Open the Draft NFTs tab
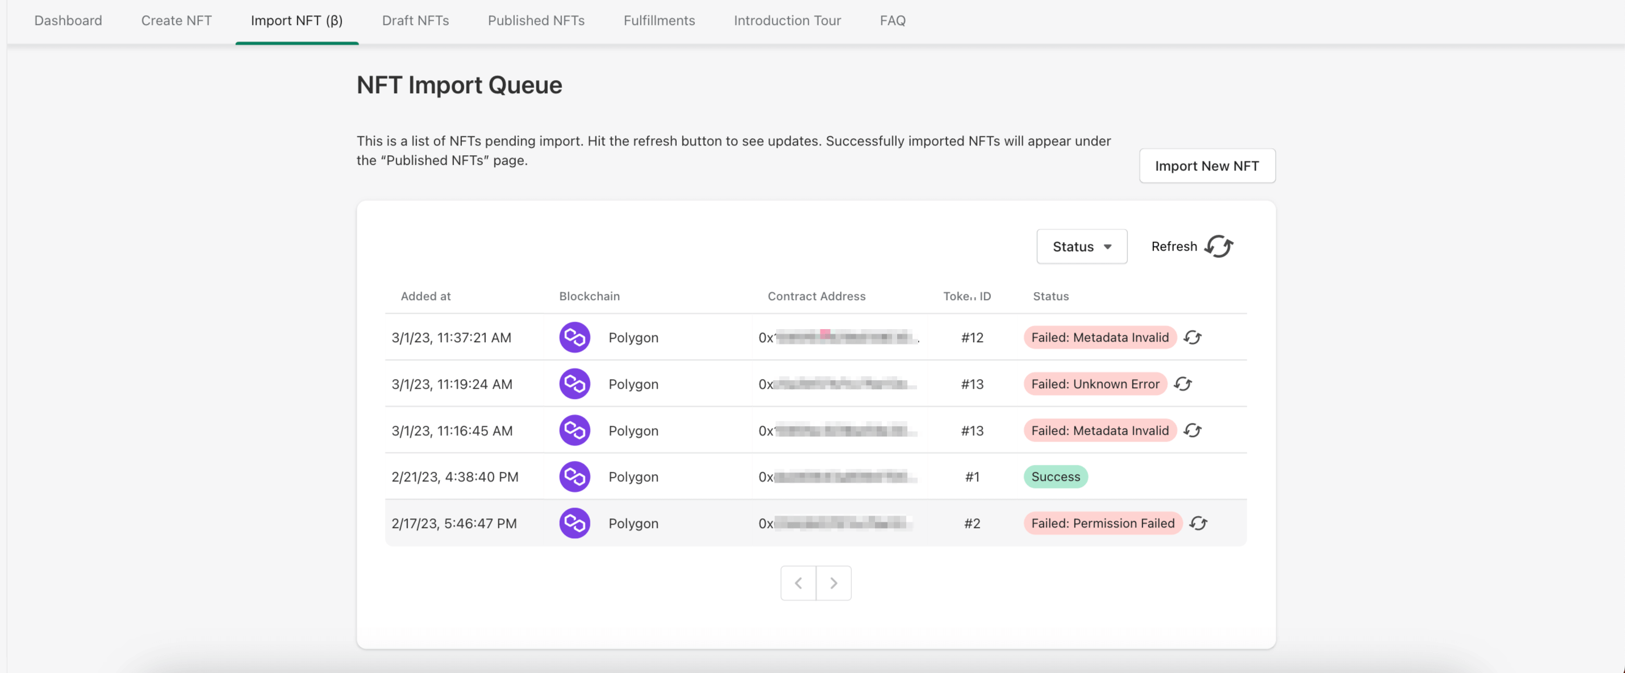The height and width of the screenshot is (673, 1625). [x=415, y=20]
